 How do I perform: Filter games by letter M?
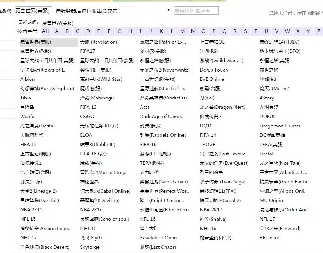[x=182, y=31]
